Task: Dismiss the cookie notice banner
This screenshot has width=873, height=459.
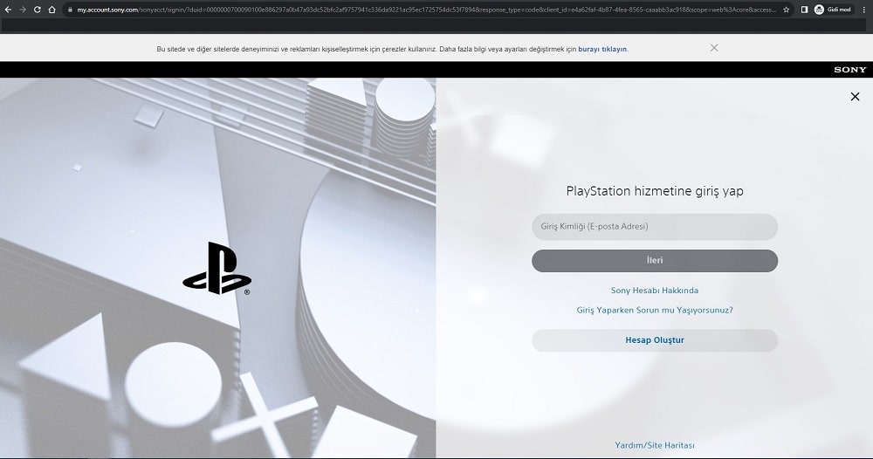Action: (x=714, y=48)
